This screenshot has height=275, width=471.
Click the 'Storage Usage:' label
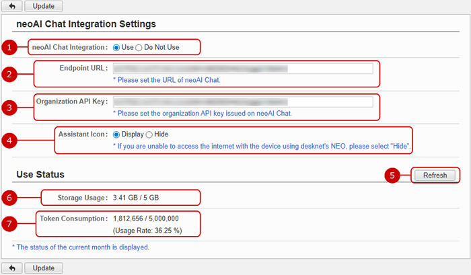[83, 198]
